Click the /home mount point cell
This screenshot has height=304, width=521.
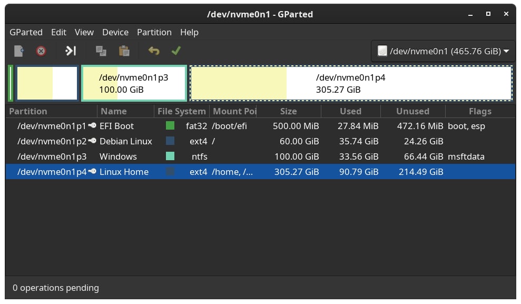click(x=232, y=172)
